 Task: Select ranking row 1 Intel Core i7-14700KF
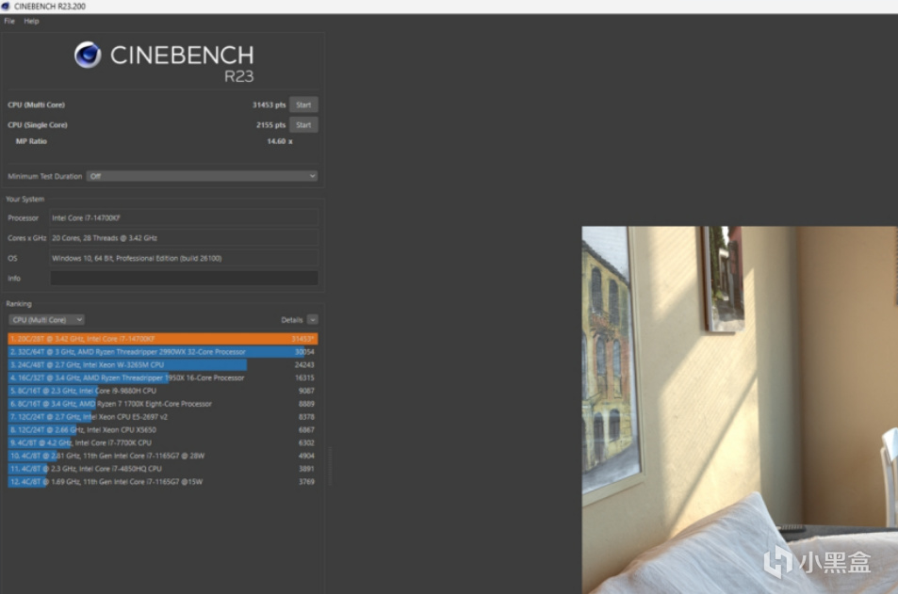[163, 339]
